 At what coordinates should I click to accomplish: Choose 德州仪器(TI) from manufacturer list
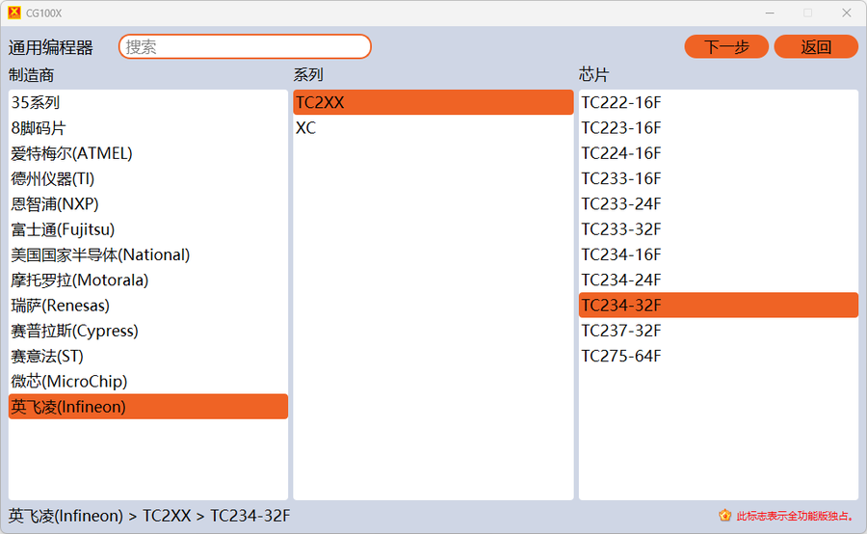pyautogui.click(x=53, y=178)
